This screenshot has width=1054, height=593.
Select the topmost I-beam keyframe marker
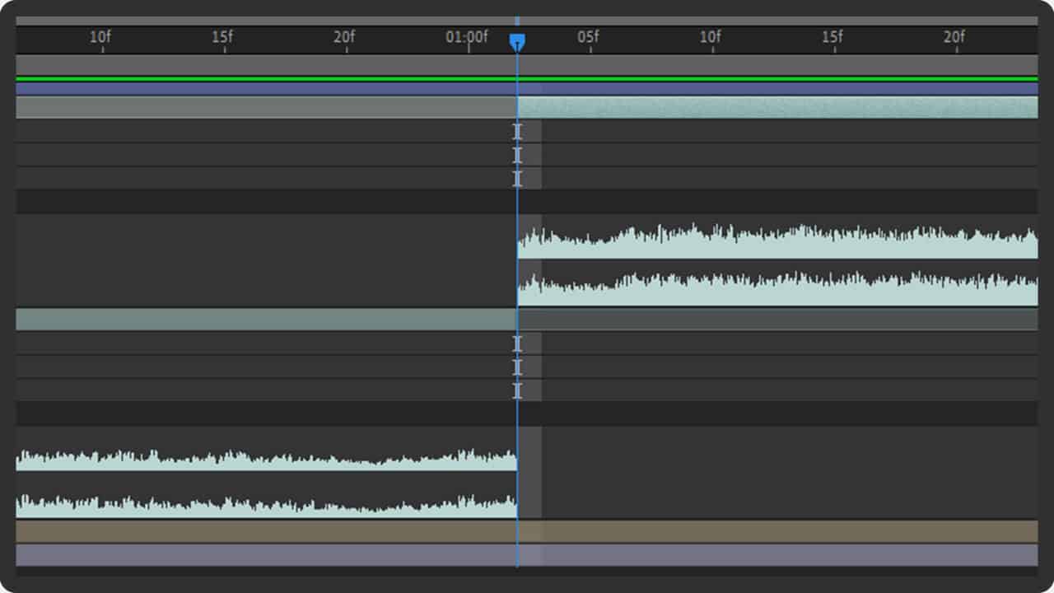tap(517, 131)
